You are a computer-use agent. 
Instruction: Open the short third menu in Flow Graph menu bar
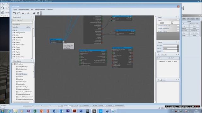tap(32, 9)
